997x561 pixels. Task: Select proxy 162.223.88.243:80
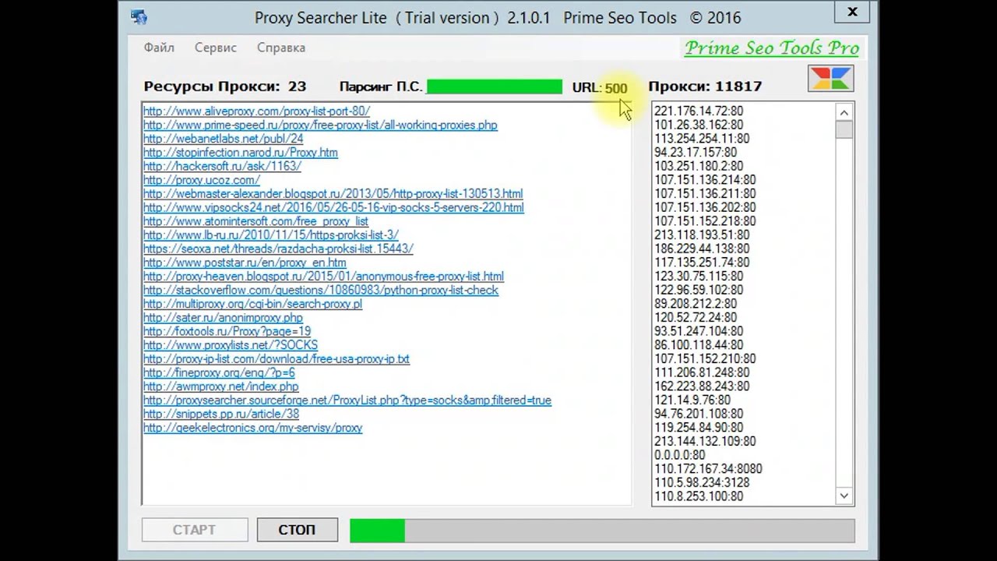pos(702,386)
